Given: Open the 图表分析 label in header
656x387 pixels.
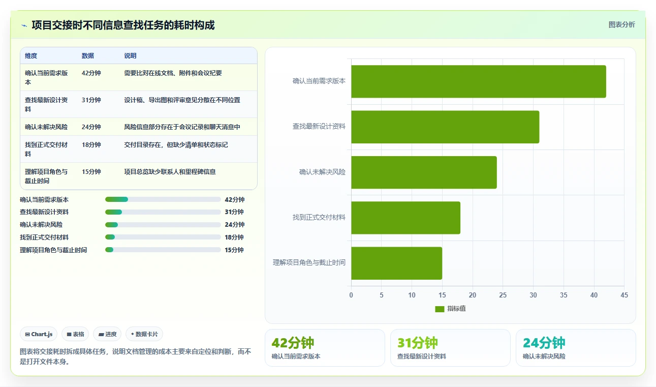Looking at the screenshot, I should pos(621,24).
